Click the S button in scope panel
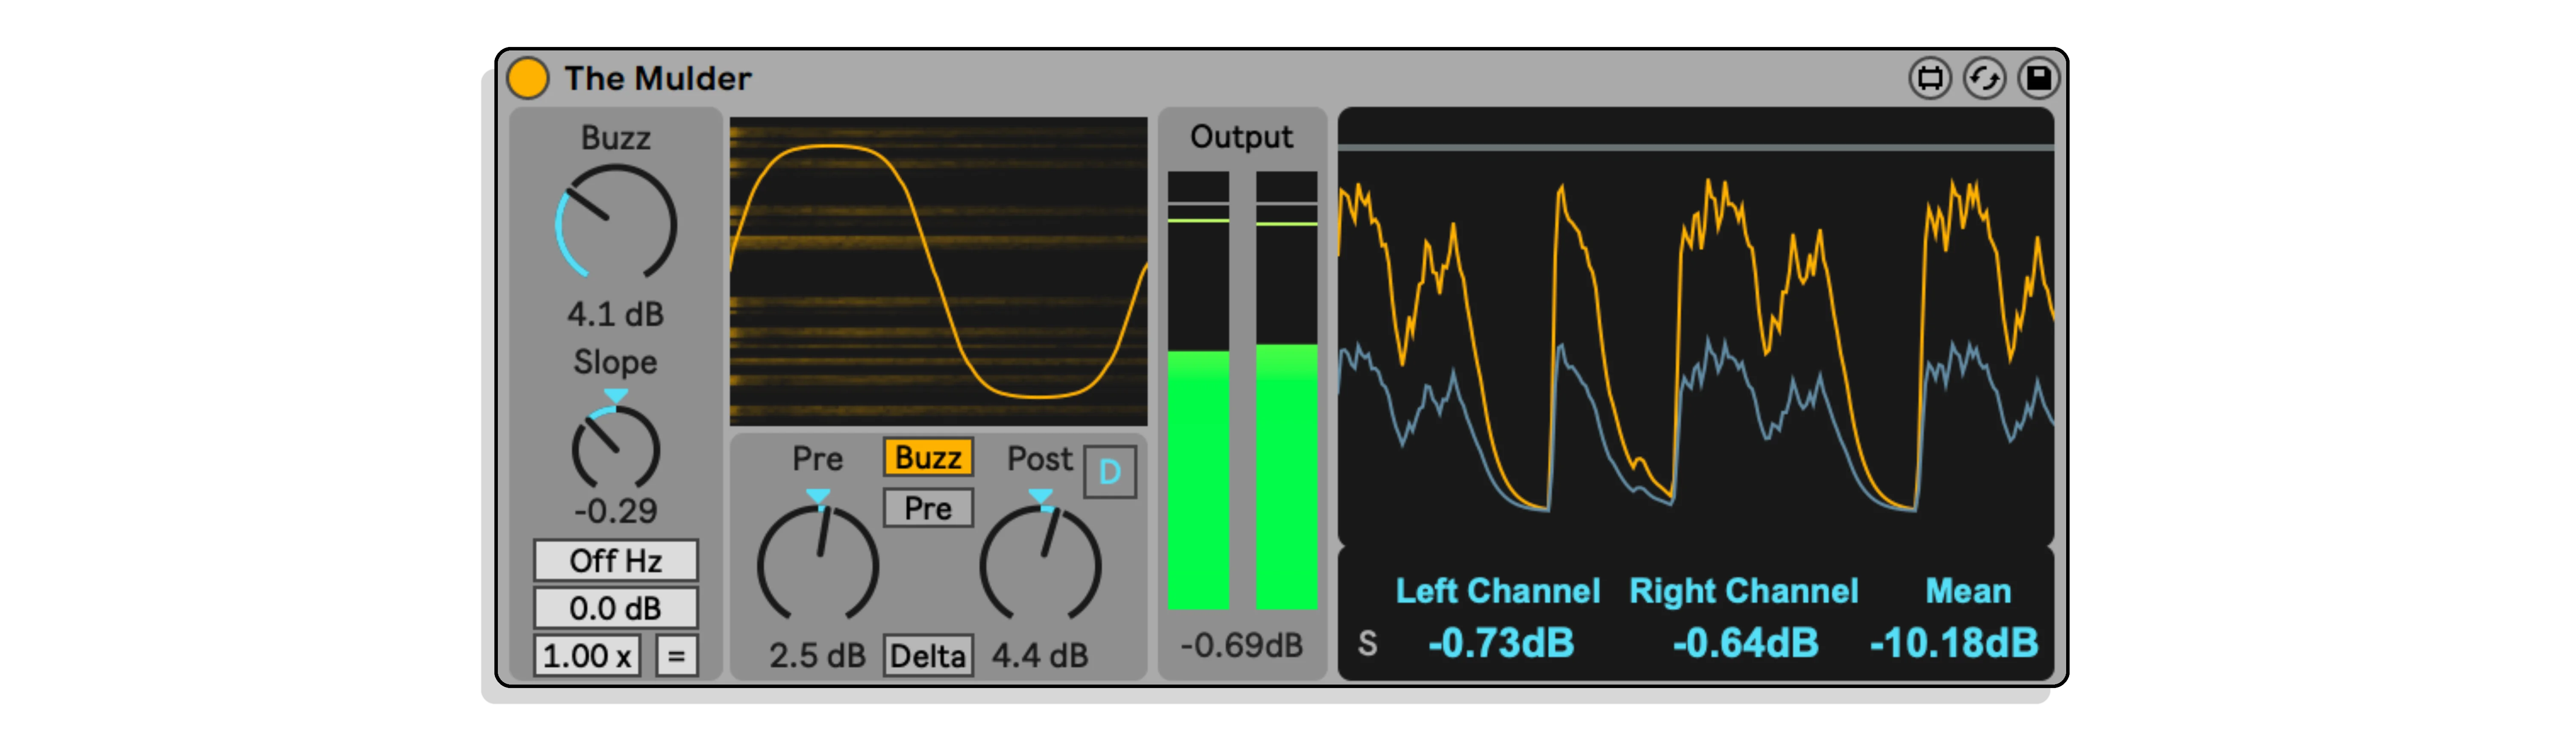Image resolution: width=2564 pixels, height=735 pixels. [1367, 644]
